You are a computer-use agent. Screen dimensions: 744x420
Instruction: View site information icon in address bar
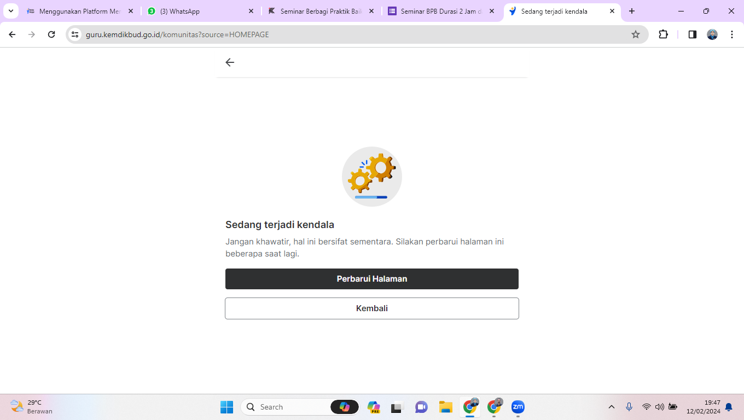click(x=75, y=34)
